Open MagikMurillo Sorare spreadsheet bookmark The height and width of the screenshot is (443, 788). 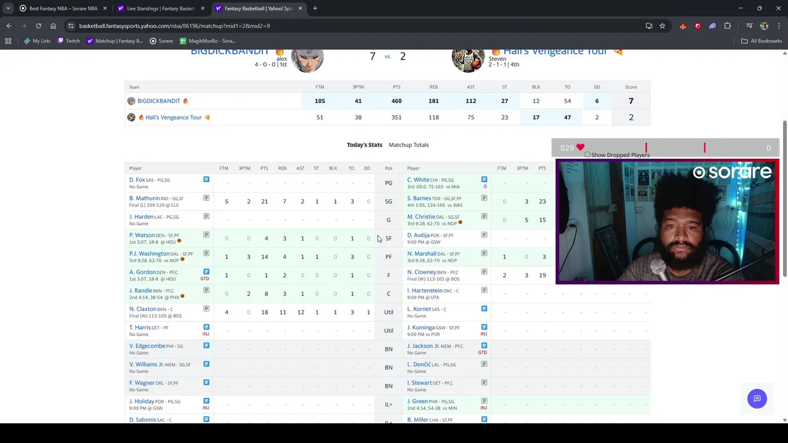pos(207,41)
